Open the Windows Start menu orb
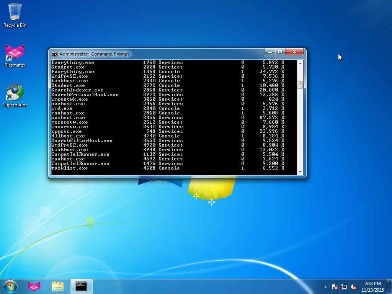 click(x=10, y=286)
